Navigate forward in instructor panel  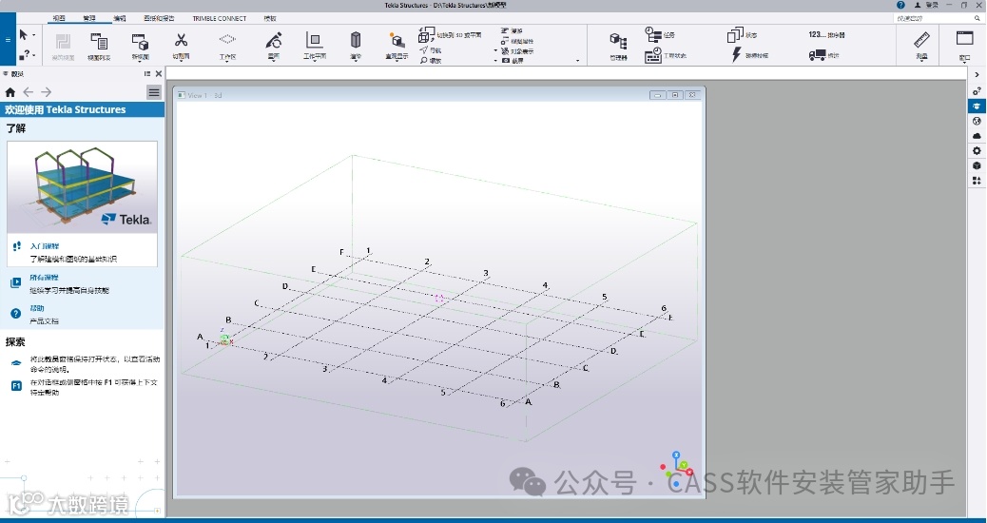(x=46, y=92)
